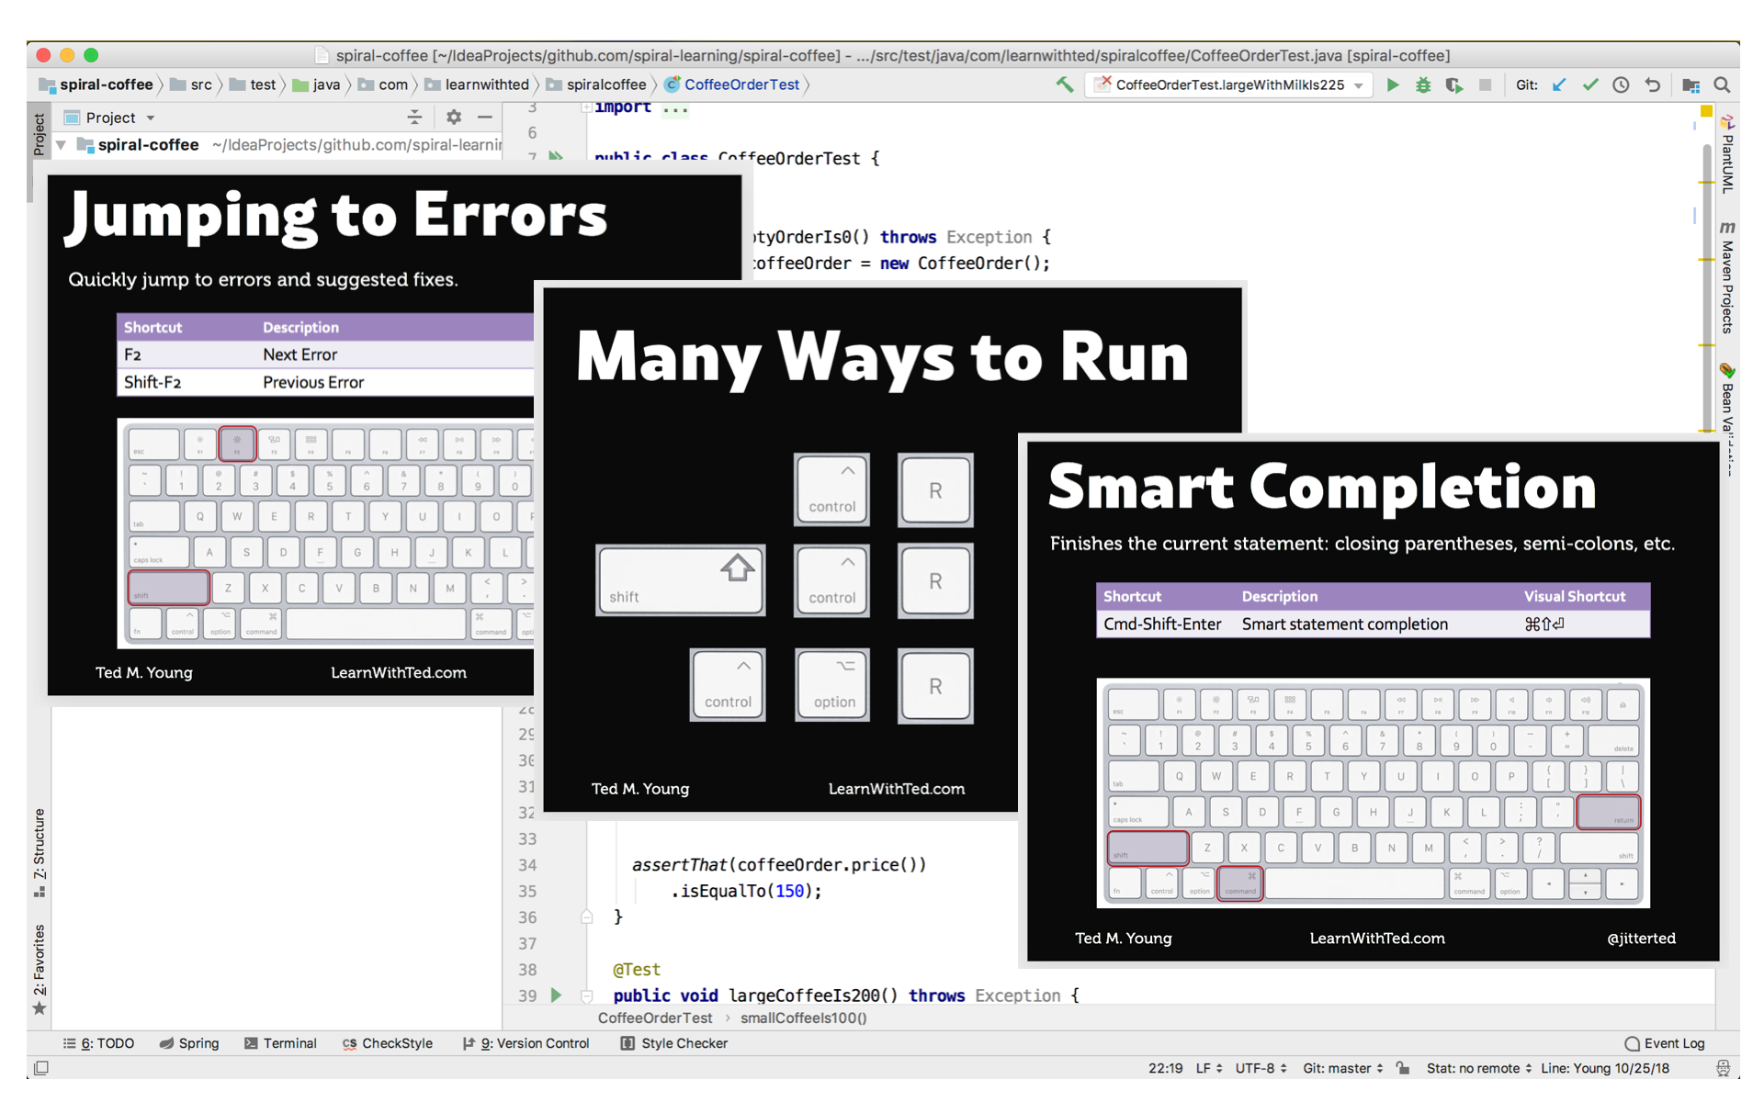
Task: Change file encoding via UTF-8 selector
Action: pyautogui.click(x=1261, y=1068)
